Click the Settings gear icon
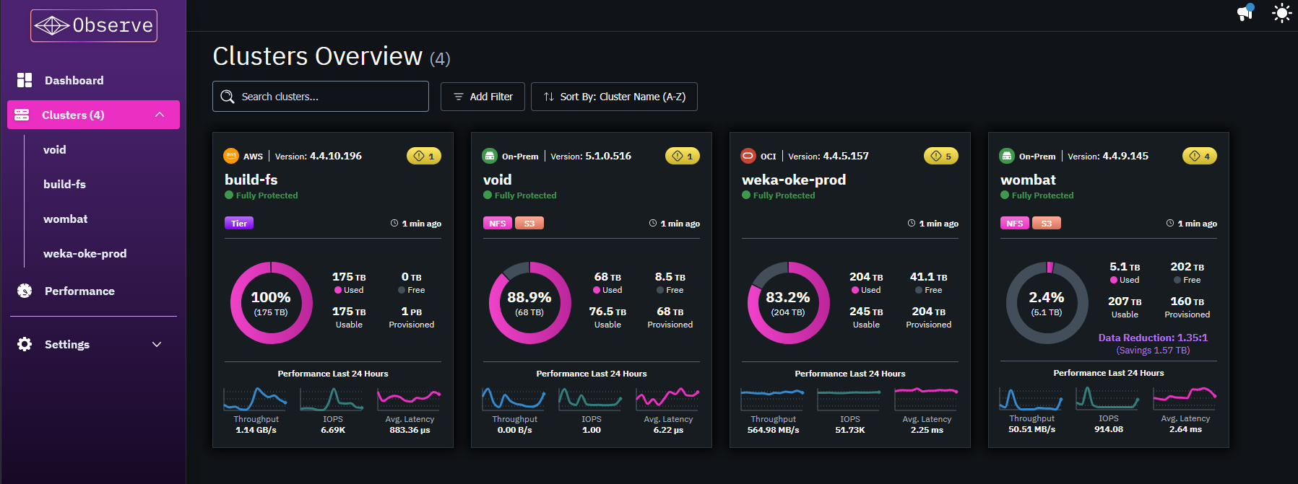1298x484 pixels. coord(25,344)
